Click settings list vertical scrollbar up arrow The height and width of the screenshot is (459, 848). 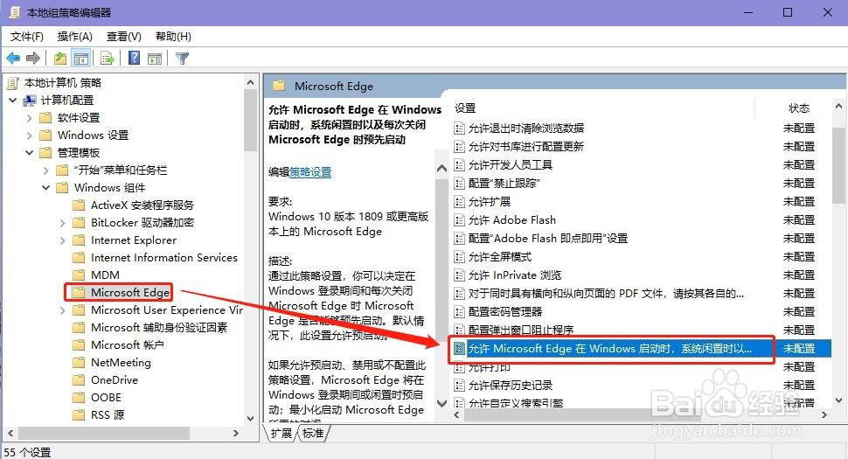(838, 107)
